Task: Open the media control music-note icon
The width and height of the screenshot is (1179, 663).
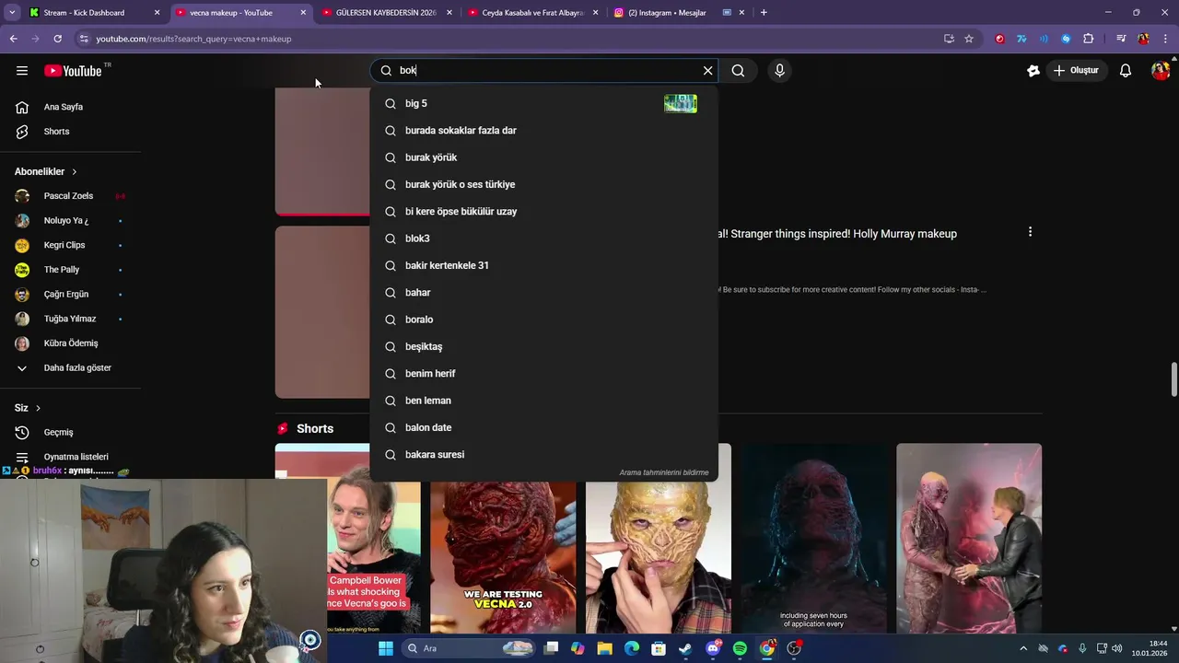Action: [x=1121, y=39]
